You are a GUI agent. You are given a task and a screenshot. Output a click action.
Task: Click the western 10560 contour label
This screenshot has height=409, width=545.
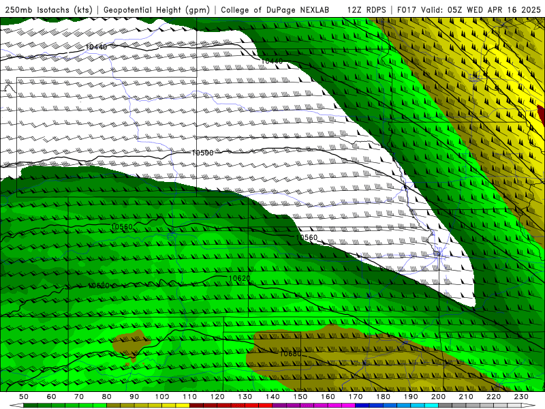(x=122, y=227)
